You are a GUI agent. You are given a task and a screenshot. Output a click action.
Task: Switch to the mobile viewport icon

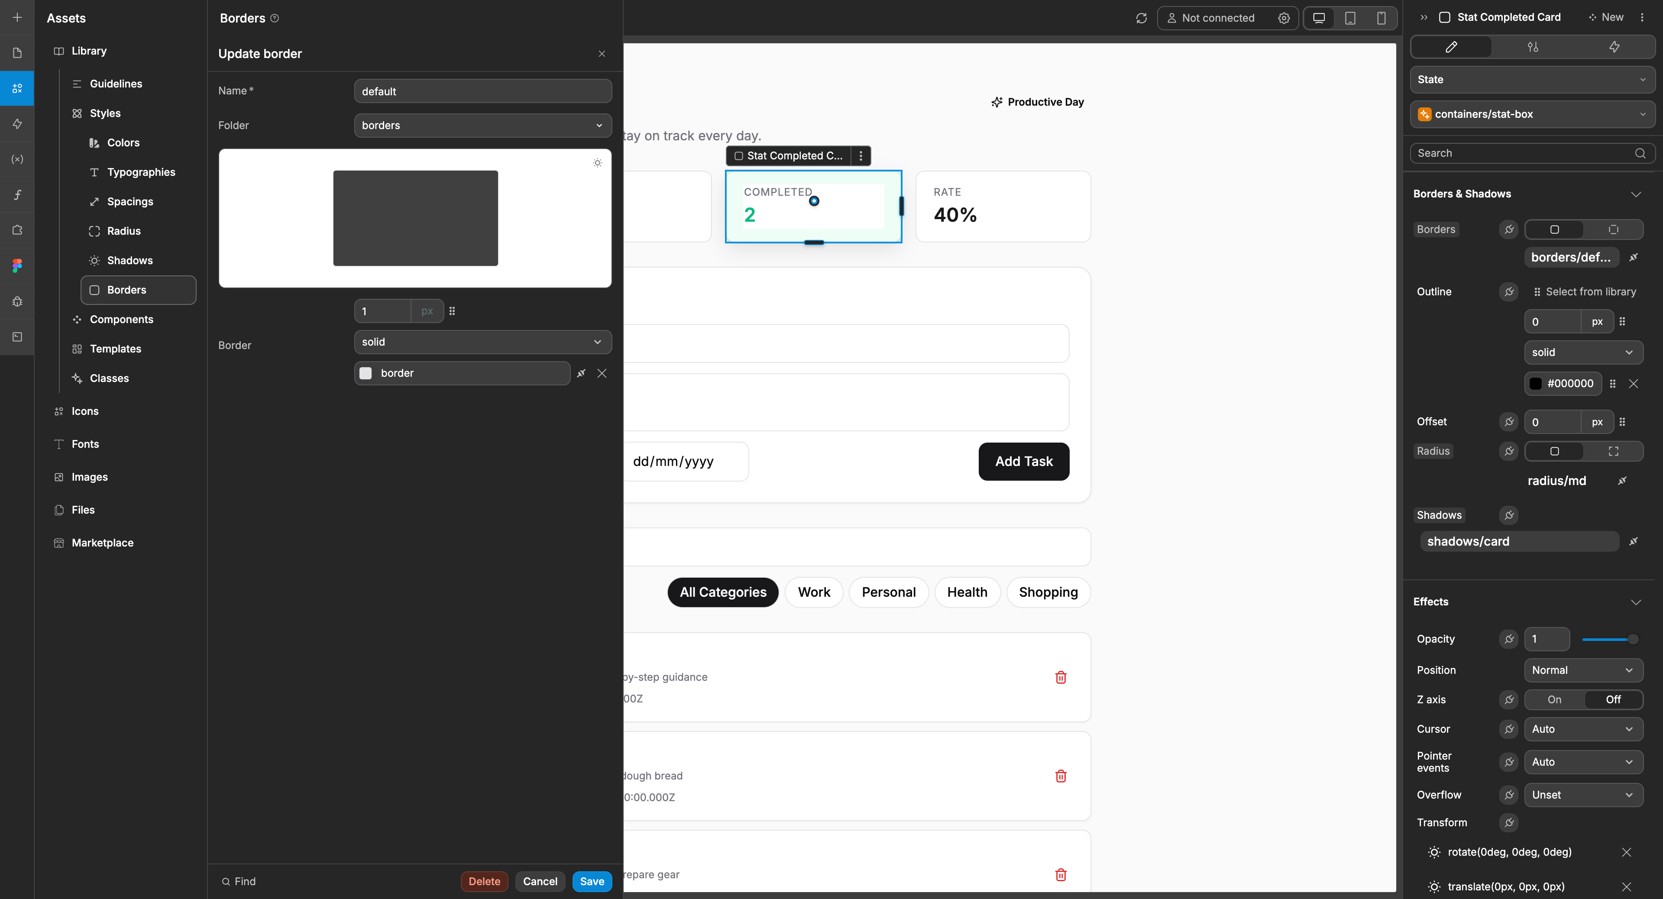1381,18
